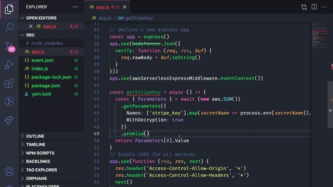The width and height of the screenshot is (333, 187).
Task: Expand the Outline panel
Action: pos(52,136)
